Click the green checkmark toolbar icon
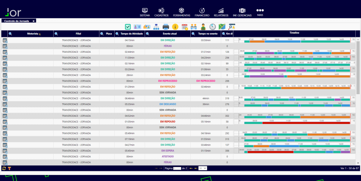This screenshot has width=361, height=181. [128, 27]
